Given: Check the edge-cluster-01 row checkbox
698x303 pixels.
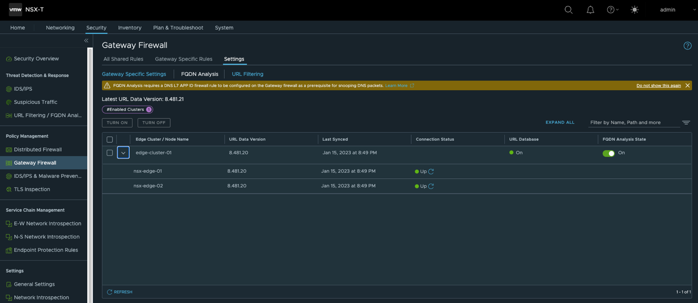Looking at the screenshot, I should tap(109, 153).
